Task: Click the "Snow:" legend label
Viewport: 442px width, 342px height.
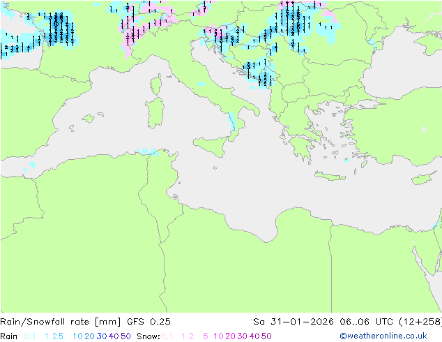Action: pos(148,336)
